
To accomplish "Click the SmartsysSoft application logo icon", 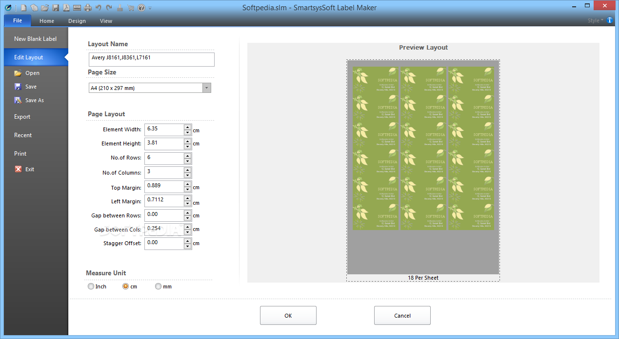I will (x=8, y=7).
